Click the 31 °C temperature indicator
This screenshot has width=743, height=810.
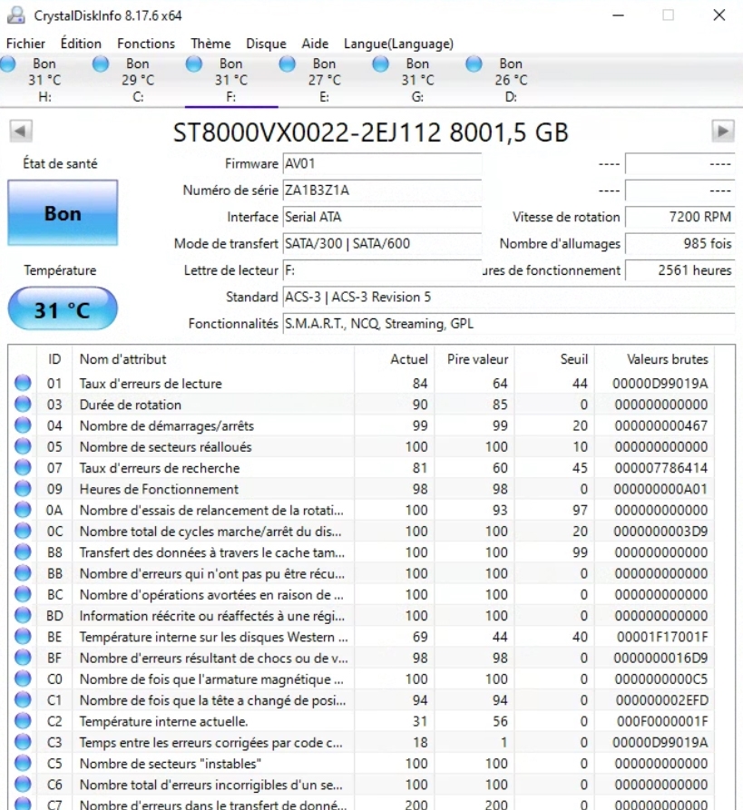point(63,310)
